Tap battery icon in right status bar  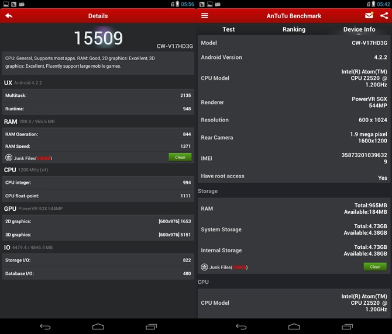(373, 4)
